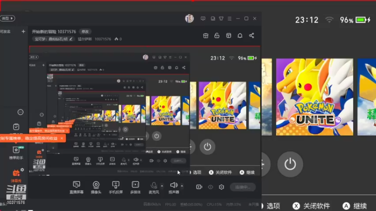
Task: Click CPU:15% in the outermost status bar
Action: pyautogui.click(x=214, y=204)
